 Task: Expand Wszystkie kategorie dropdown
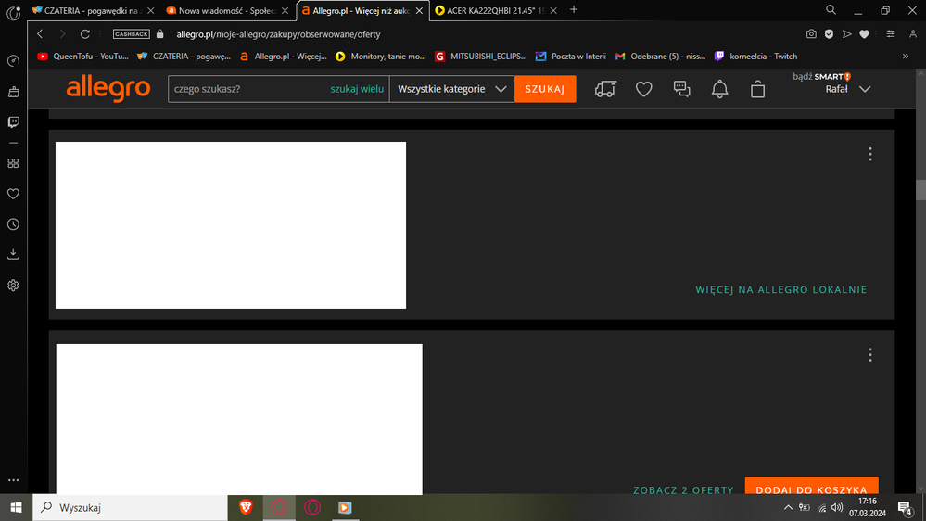pyautogui.click(x=451, y=89)
